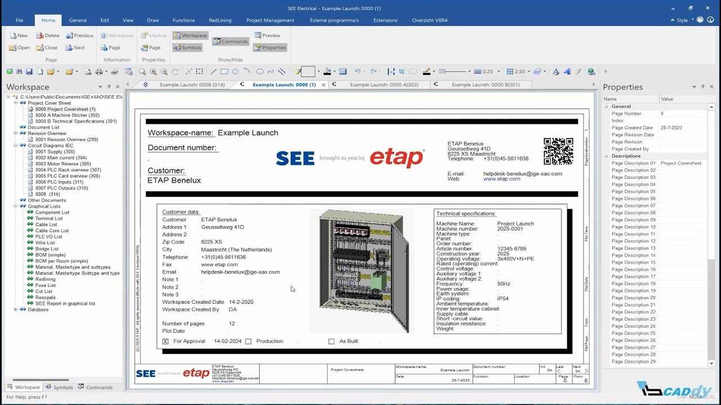
Task: Collapse the Graphical Lists tree node
Action: pos(16,206)
